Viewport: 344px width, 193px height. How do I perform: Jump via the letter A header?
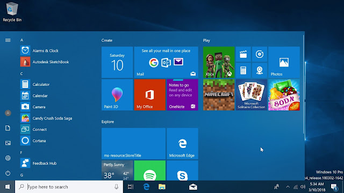(21, 40)
